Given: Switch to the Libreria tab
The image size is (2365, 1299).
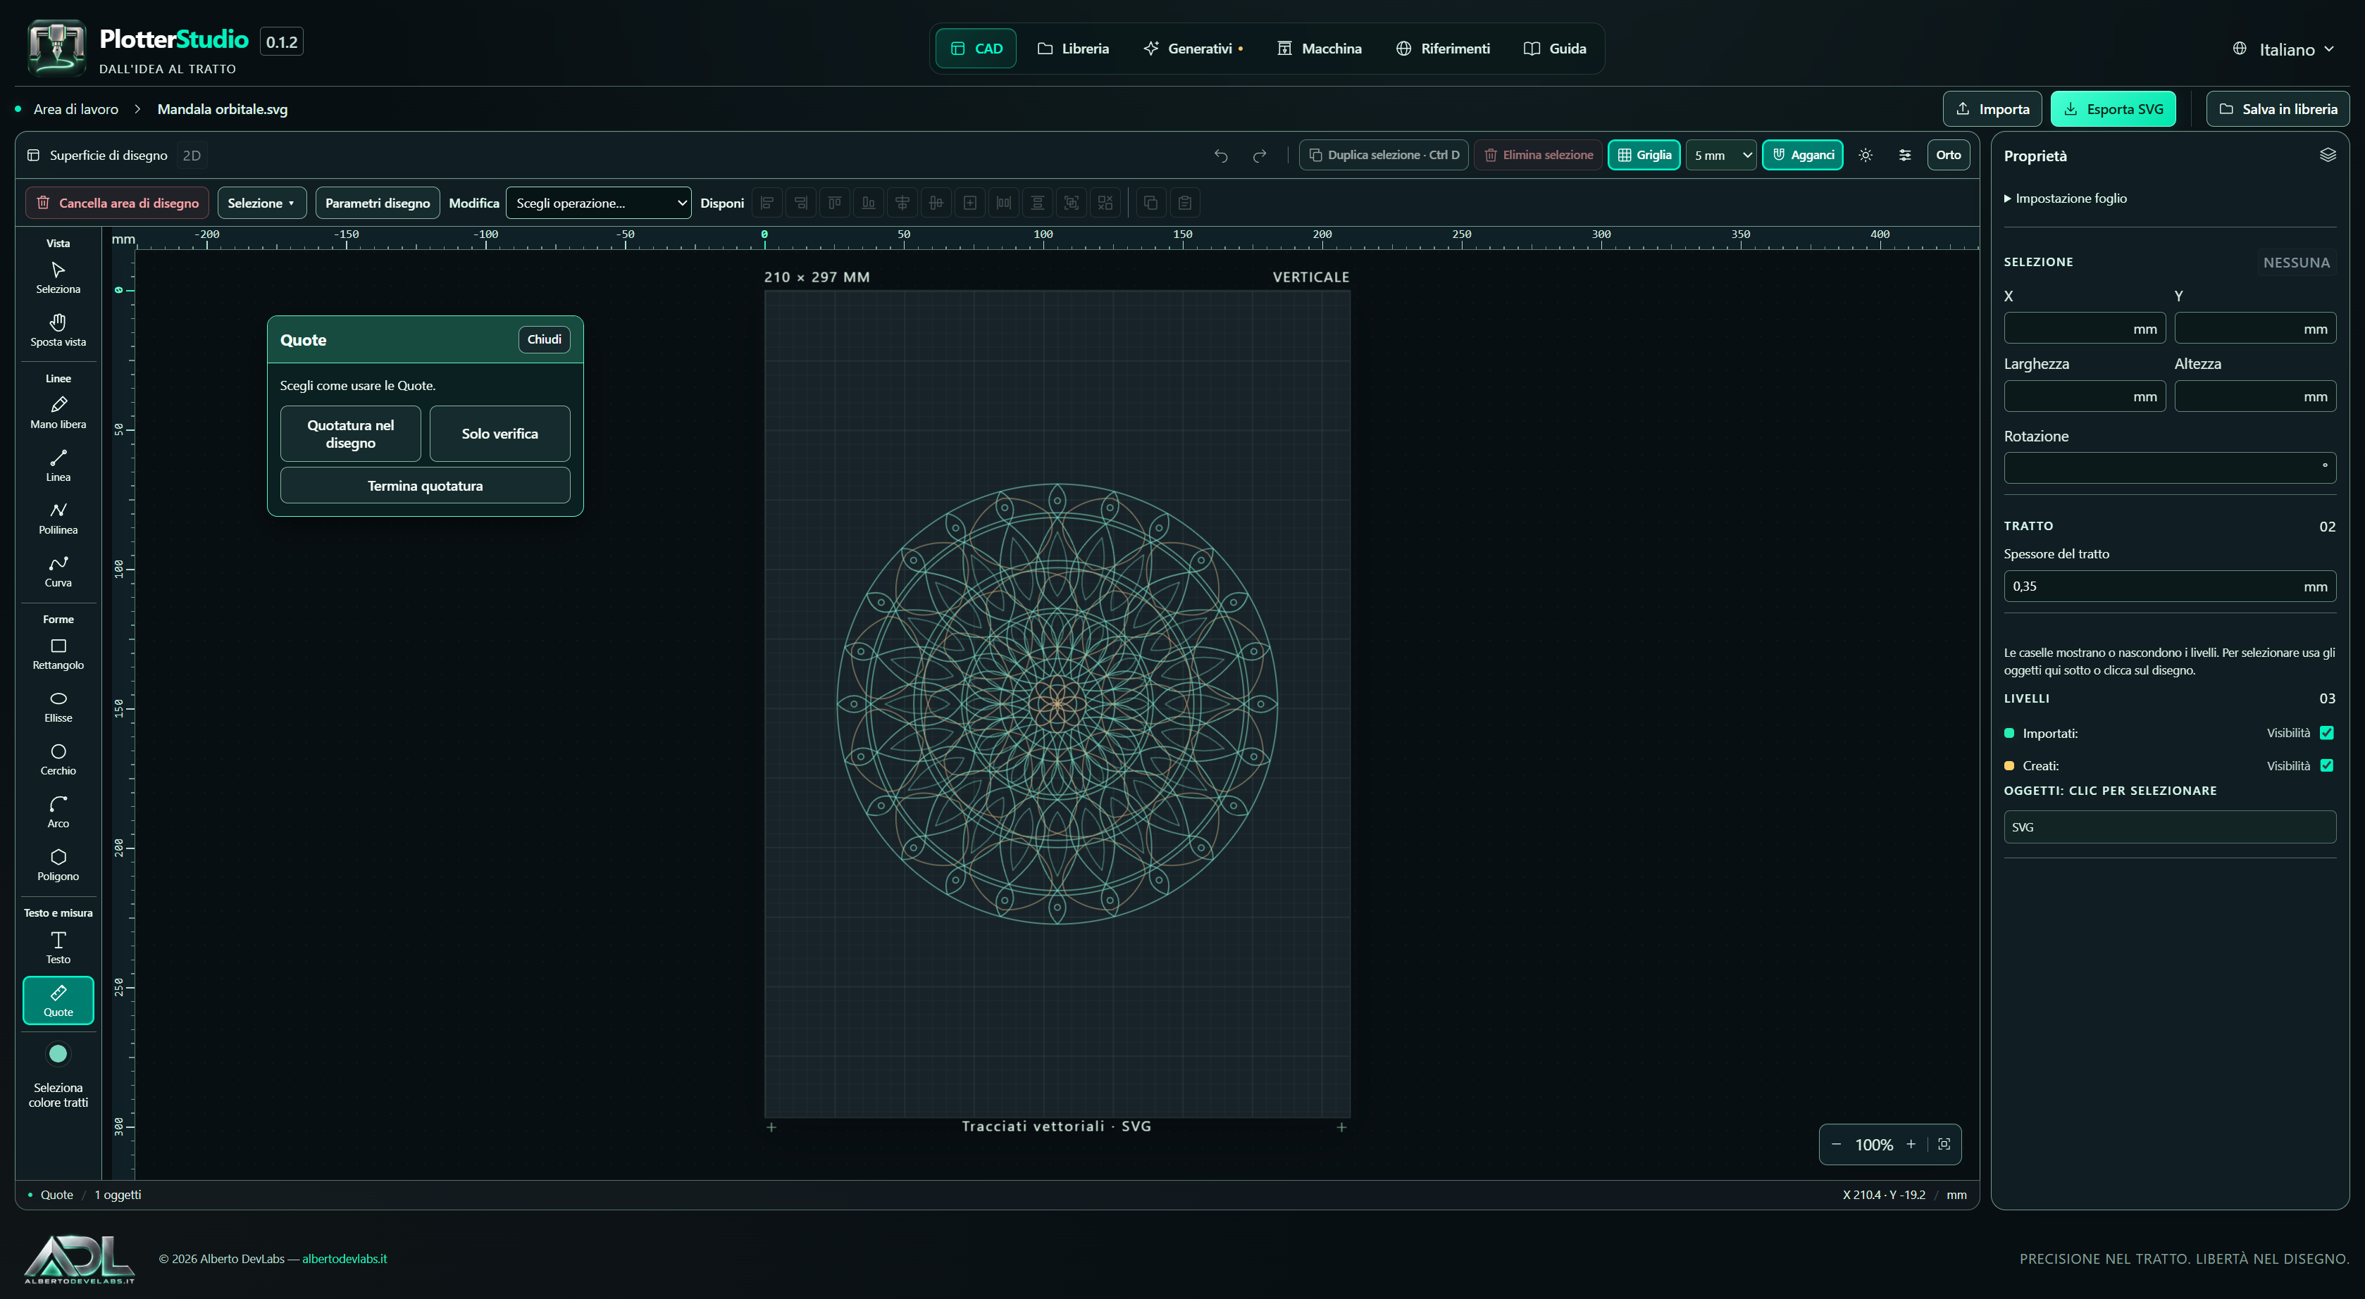Looking at the screenshot, I should point(1072,49).
